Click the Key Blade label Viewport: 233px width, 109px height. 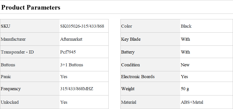click(131, 39)
